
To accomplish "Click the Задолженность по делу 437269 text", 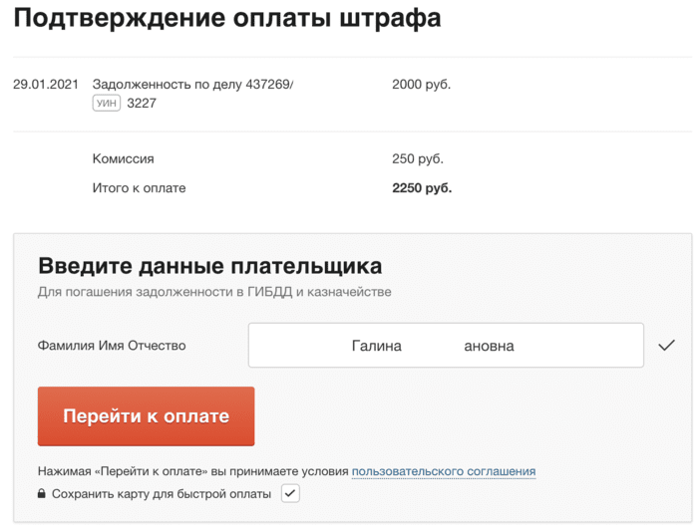I will [192, 85].
